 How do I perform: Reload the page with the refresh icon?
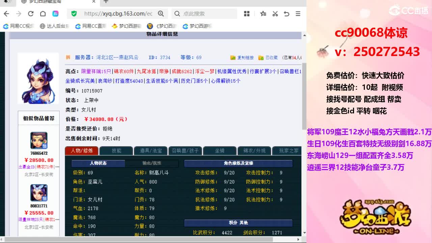pyautogui.click(x=31, y=13)
